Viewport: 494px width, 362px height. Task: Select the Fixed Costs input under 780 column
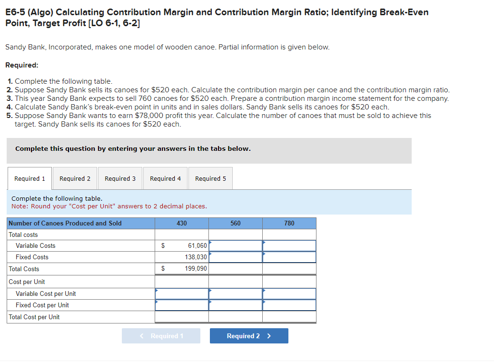click(289, 257)
